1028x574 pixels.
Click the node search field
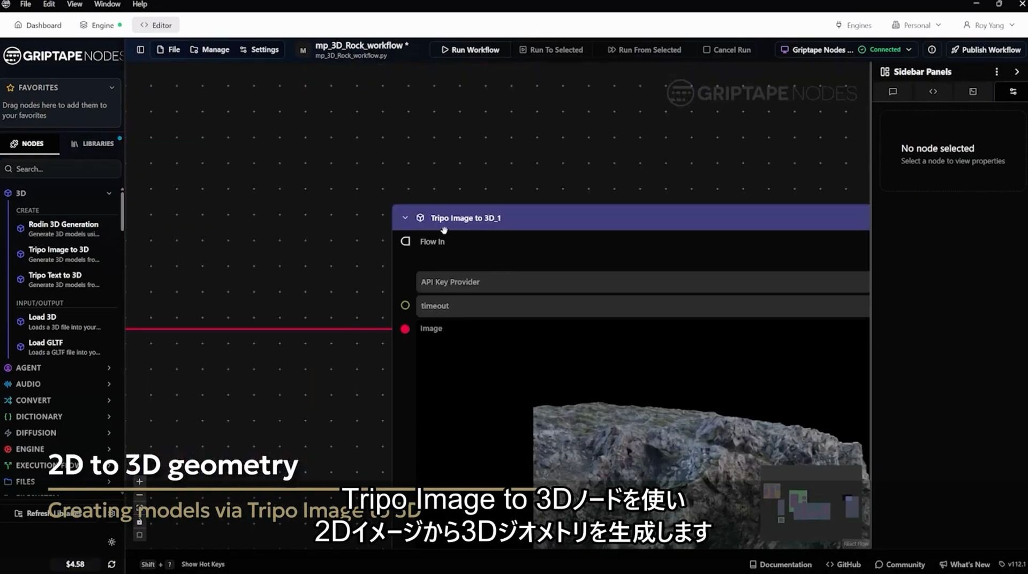coord(61,169)
